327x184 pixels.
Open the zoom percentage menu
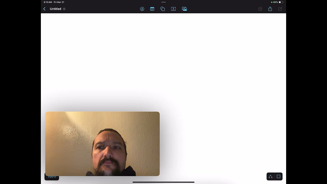point(52,178)
